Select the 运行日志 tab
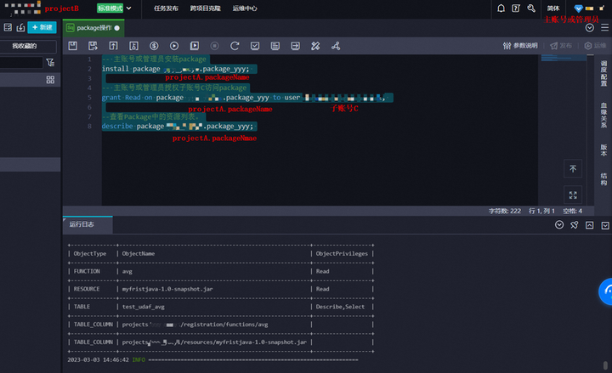612x373 pixels. pos(88,224)
